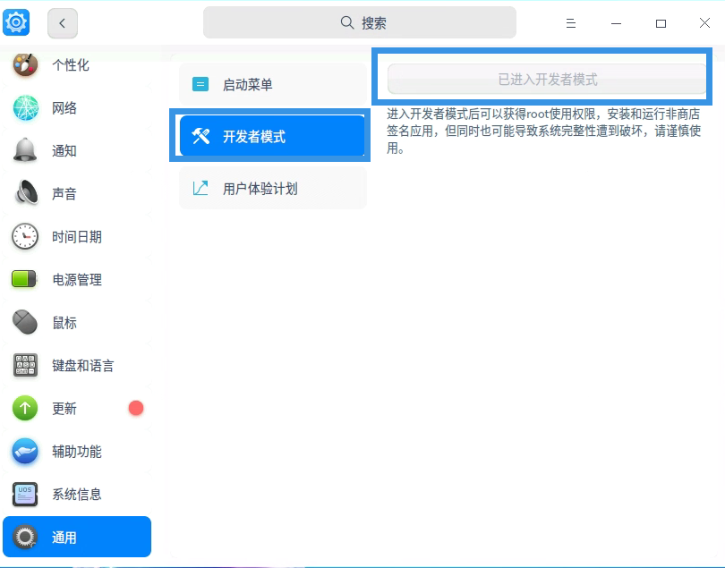The width and height of the screenshot is (725, 568).
Task: Click the Control Center gear logo
Action: click(17, 22)
